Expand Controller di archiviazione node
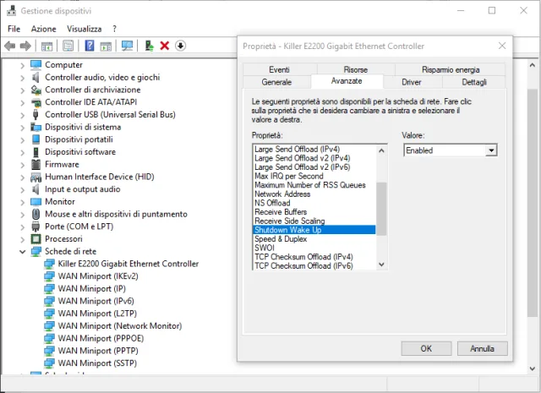This screenshot has width=541, height=393. click(x=23, y=90)
